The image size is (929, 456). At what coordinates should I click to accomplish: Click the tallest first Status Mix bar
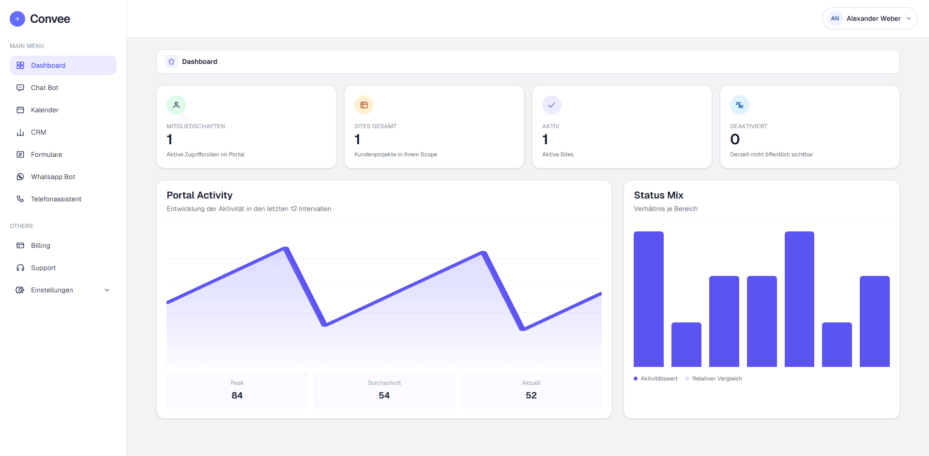(x=648, y=299)
